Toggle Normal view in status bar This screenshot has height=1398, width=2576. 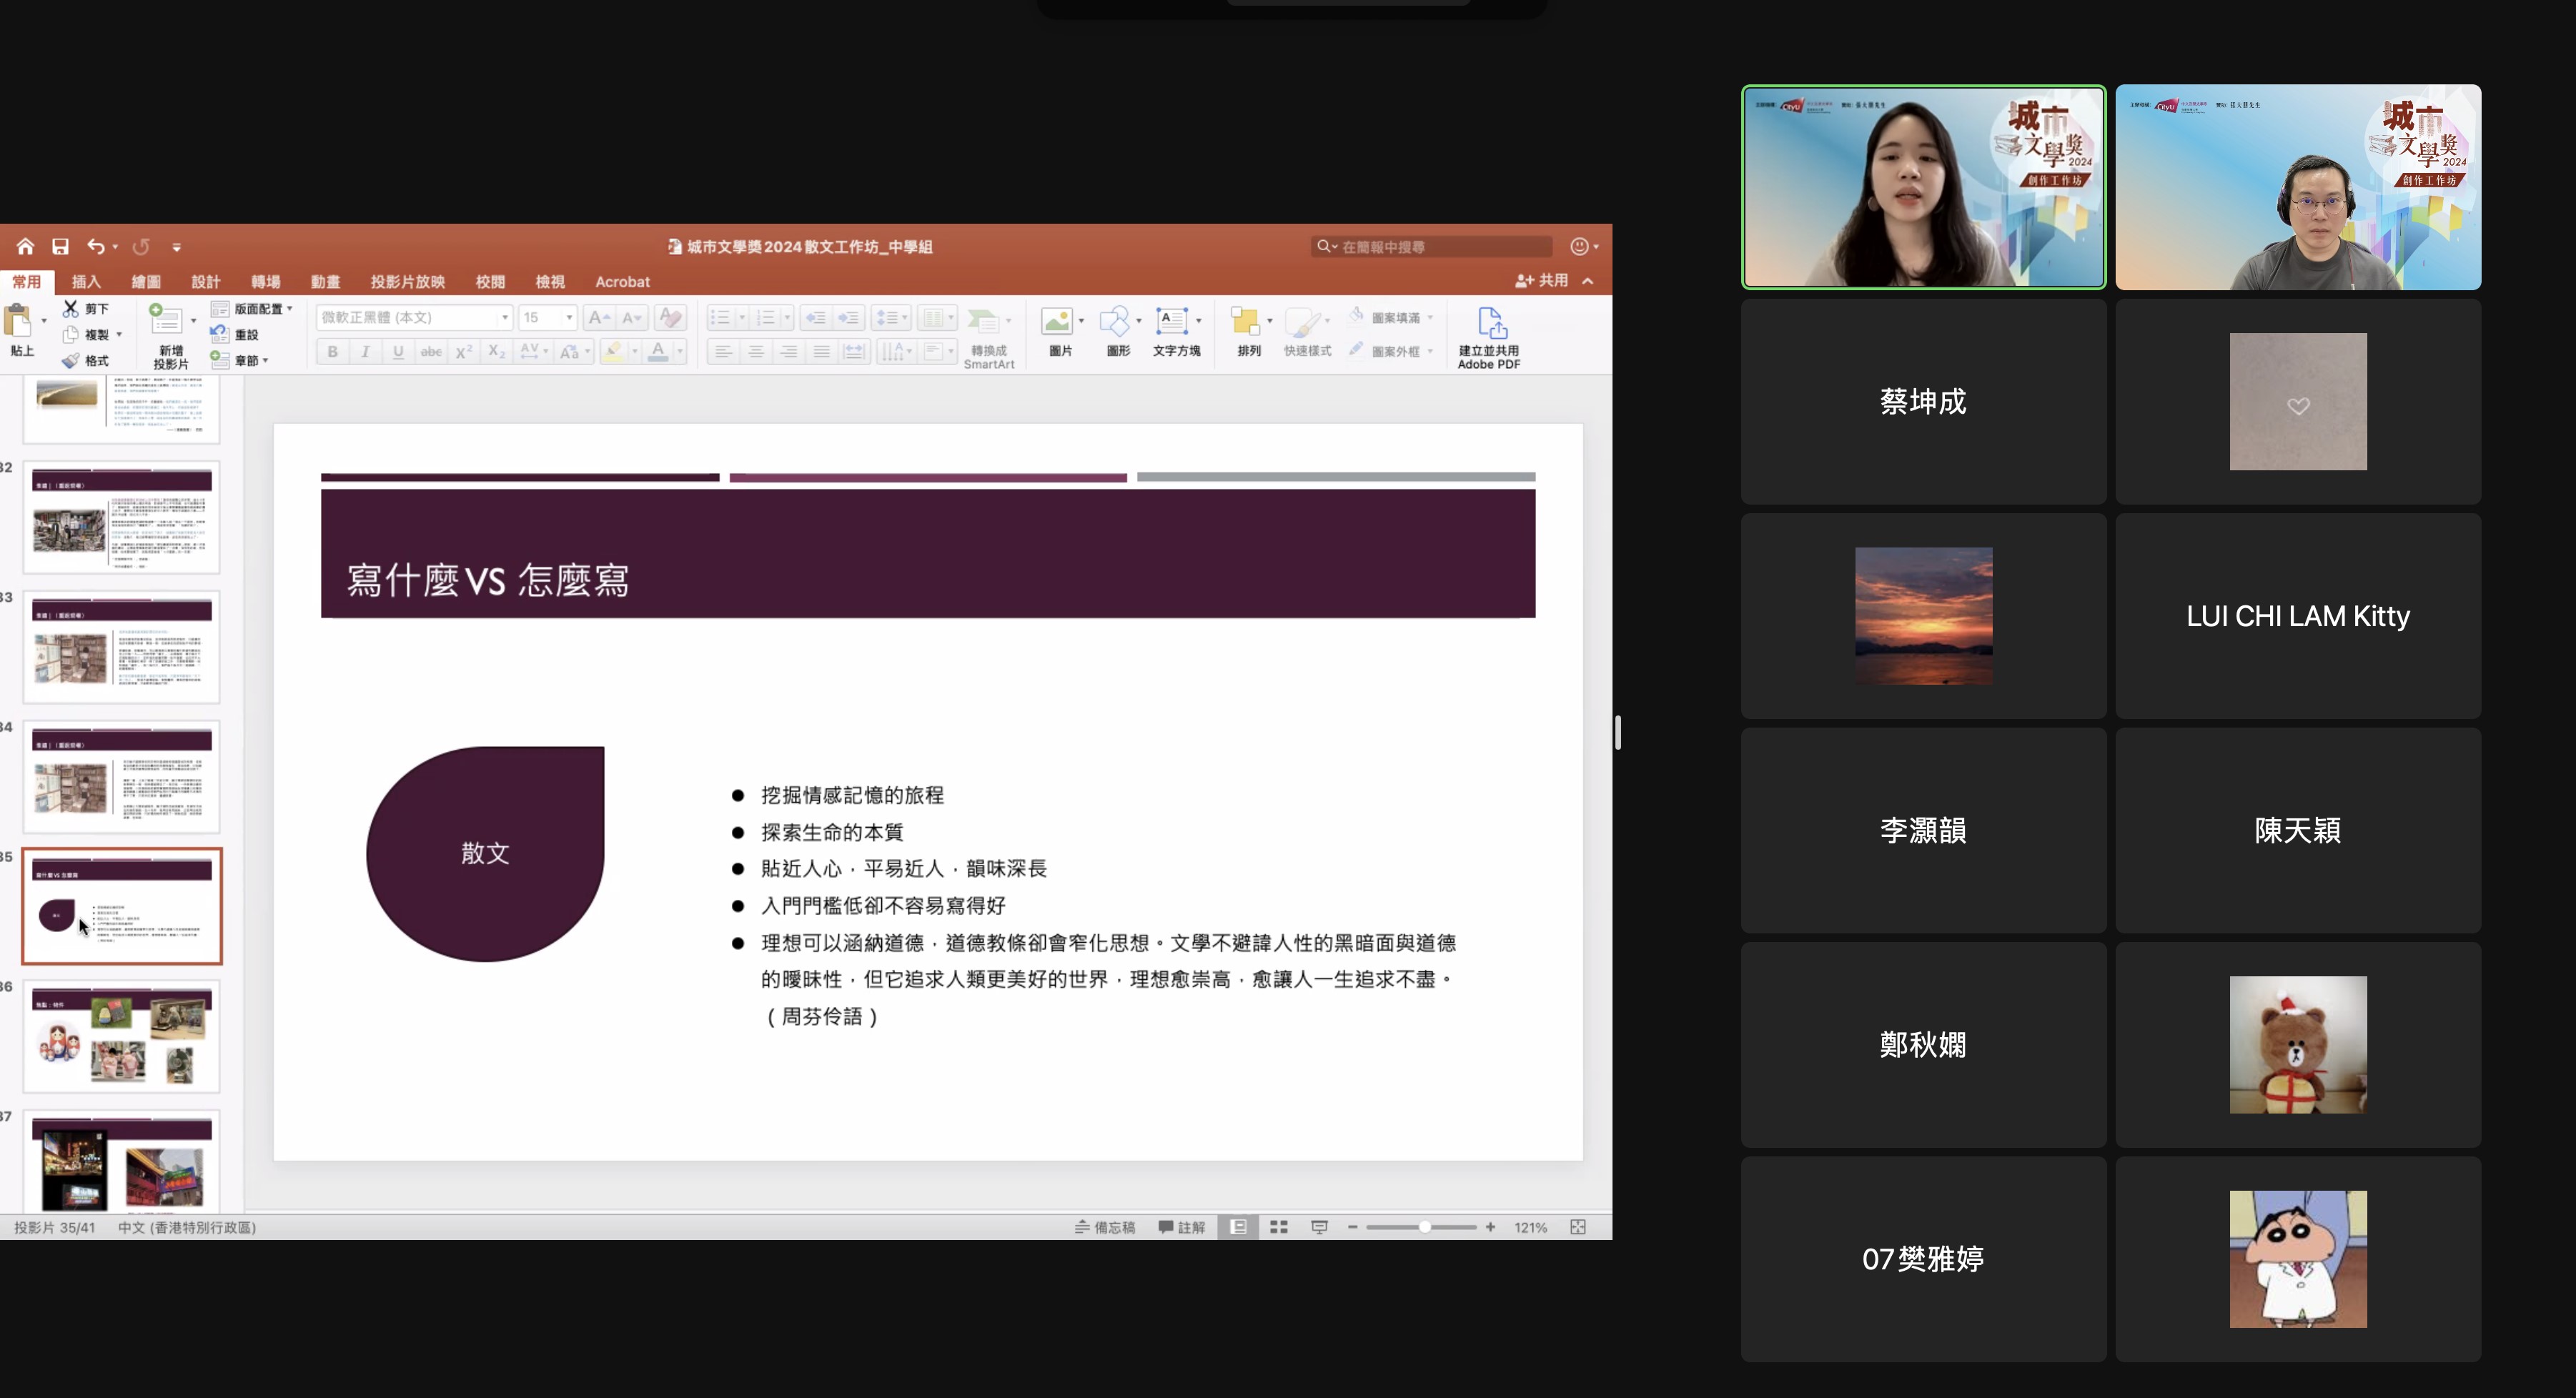(x=1238, y=1227)
